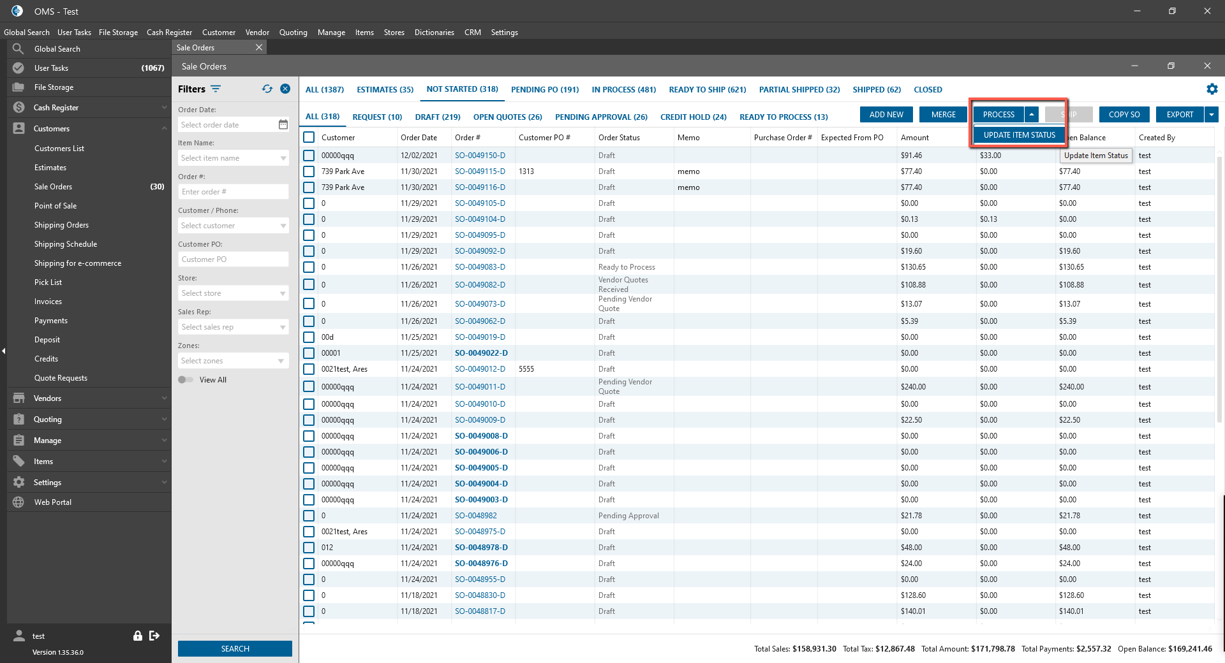Toggle the View All switch

pyautogui.click(x=186, y=380)
